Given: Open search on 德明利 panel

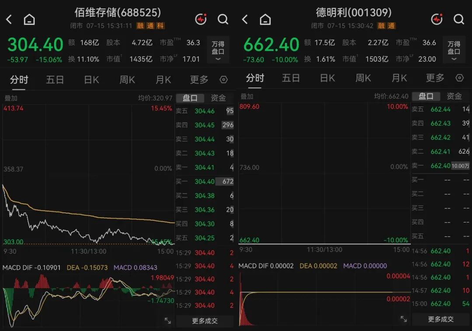Looking at the screenshot, I should click(x=459, y=19).
